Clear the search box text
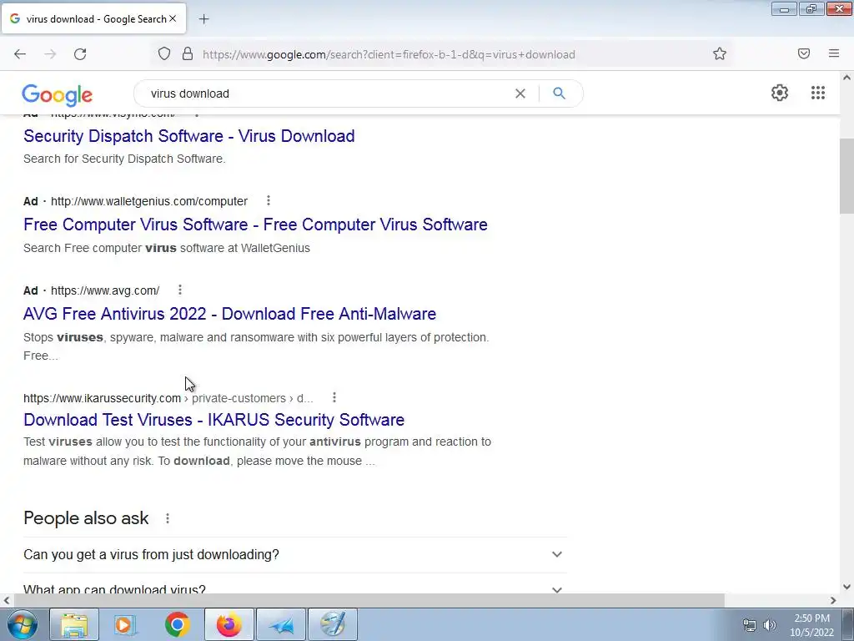The image size is (854, 641). 520,93
